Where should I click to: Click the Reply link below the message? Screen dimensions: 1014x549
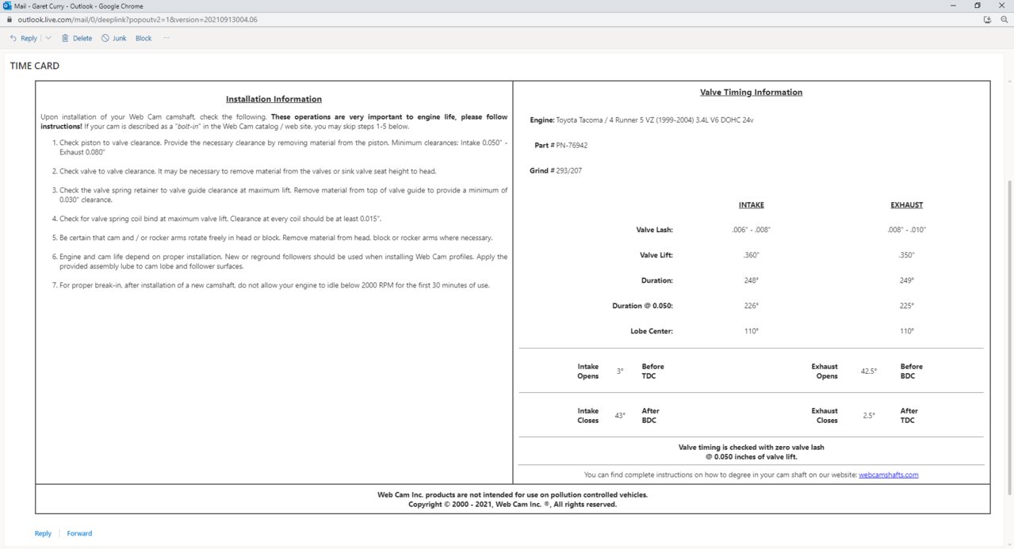(x=43, y=533)
